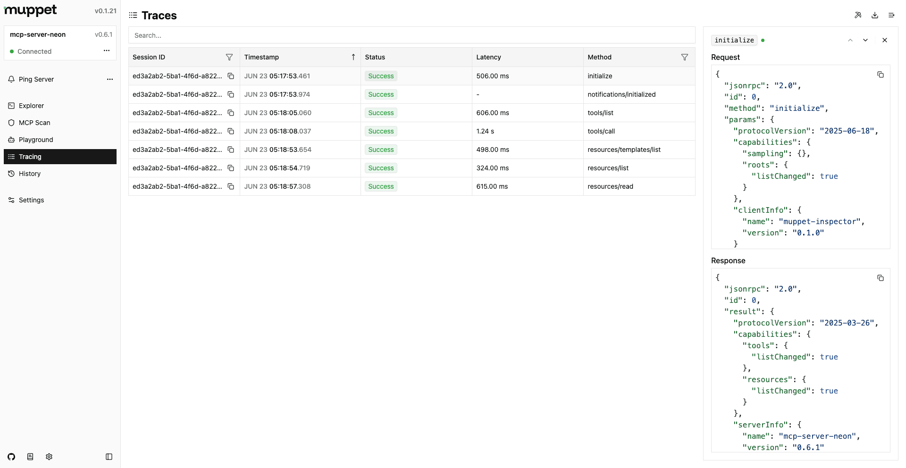Open mcp-server-neon more options menu
This screenshot has width=906, height=468.
tap(106, 50)
